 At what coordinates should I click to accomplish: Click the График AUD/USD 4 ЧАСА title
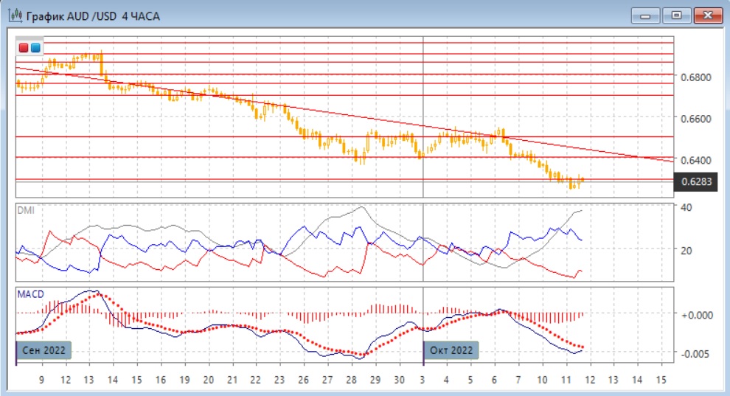(93, 15)
